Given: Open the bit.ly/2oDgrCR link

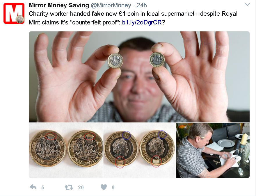Looking at the screenshot, I should tap(142, 22).
